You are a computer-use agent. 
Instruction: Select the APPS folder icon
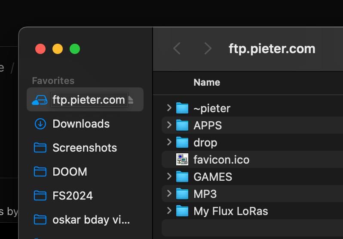tap(182, 125)
